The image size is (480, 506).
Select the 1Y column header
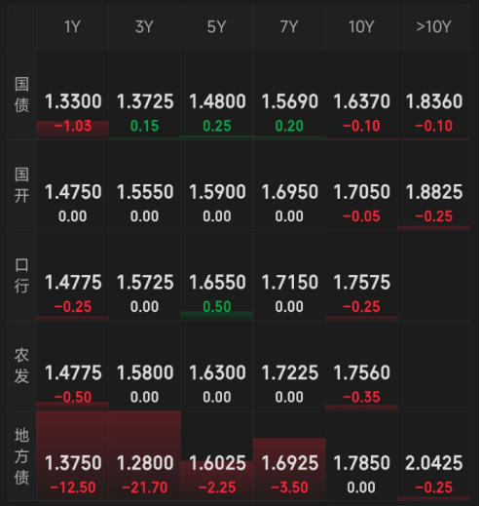[72, 26]
